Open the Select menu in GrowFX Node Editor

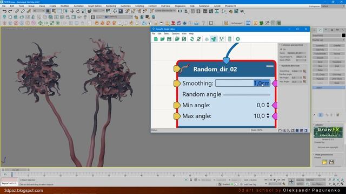click(x=167, y=33)
